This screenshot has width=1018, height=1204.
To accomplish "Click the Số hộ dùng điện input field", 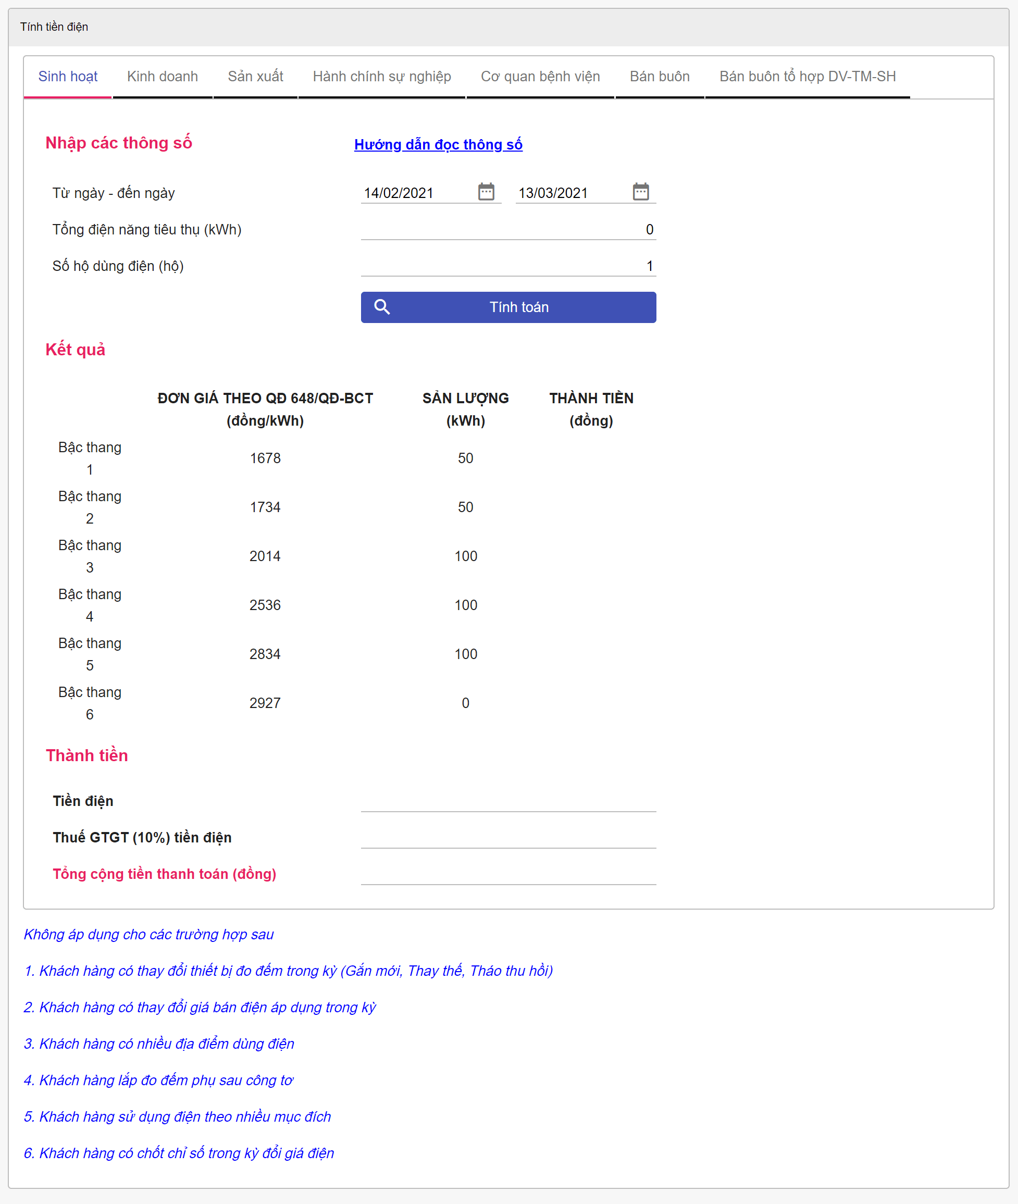I will pos(508,266).
